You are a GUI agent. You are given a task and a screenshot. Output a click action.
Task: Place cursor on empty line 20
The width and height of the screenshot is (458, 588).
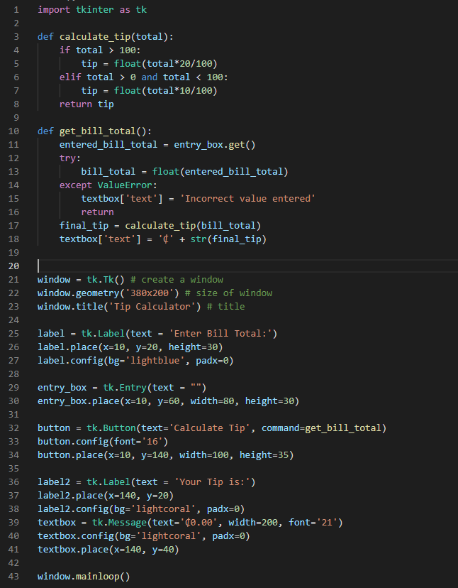247,266
